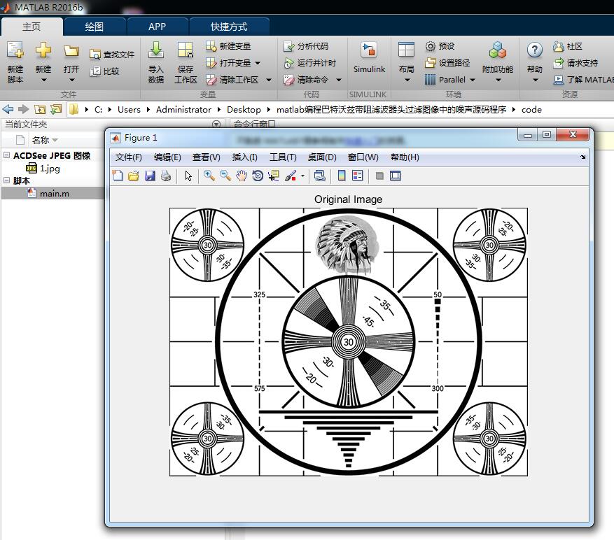
Task: Toggle Brush/Select Data tool
Action: click(x=290, y=176)
